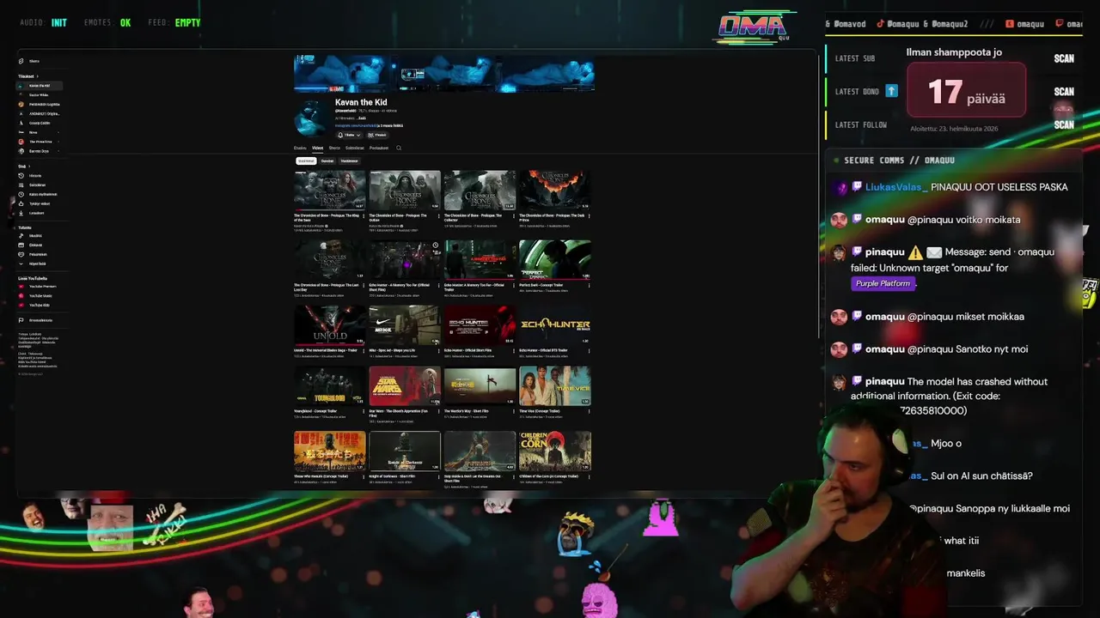1100x618 pixels.
Task: Select Vanhimmat sort chip
Action: 349,161
